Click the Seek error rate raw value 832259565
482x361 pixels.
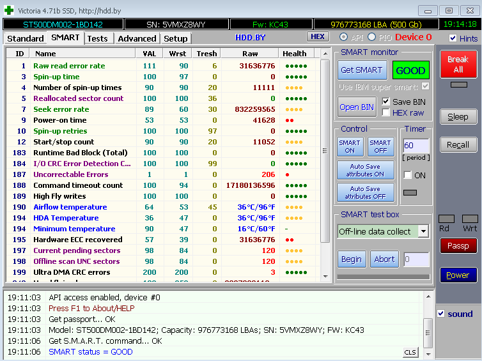(255, 109)
